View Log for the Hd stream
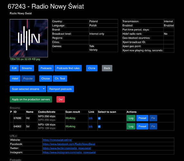 click(x=131, y=118)
